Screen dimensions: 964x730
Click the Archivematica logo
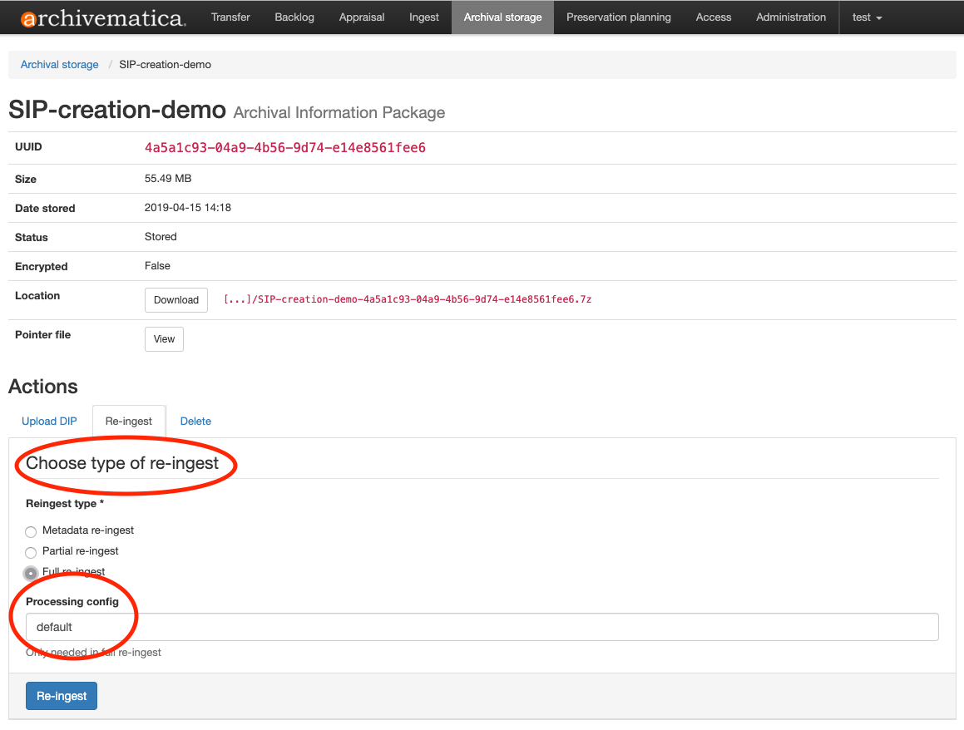(103, 17)
